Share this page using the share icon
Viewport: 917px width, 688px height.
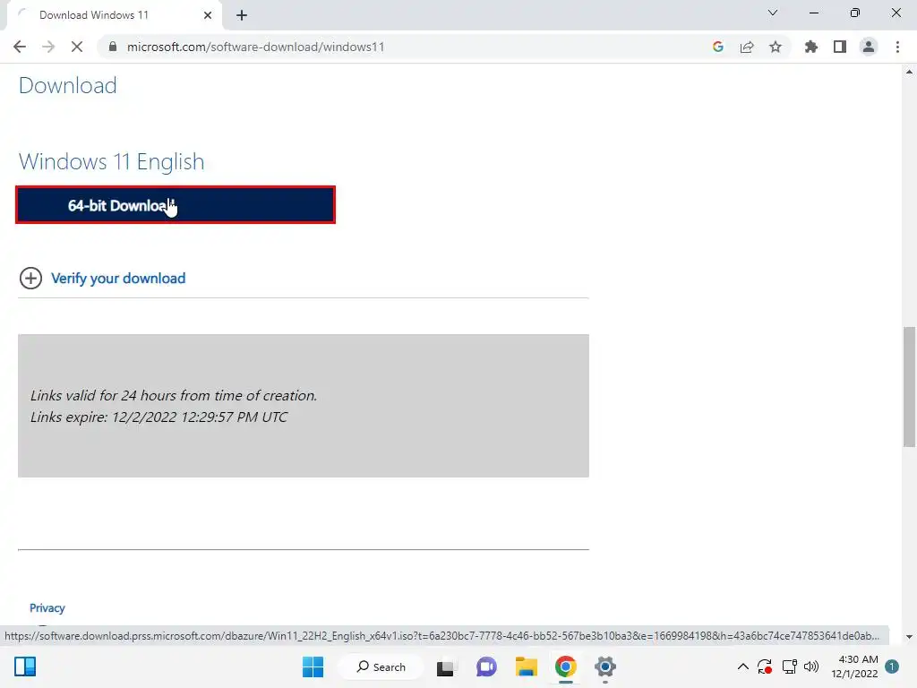[747, 47]
